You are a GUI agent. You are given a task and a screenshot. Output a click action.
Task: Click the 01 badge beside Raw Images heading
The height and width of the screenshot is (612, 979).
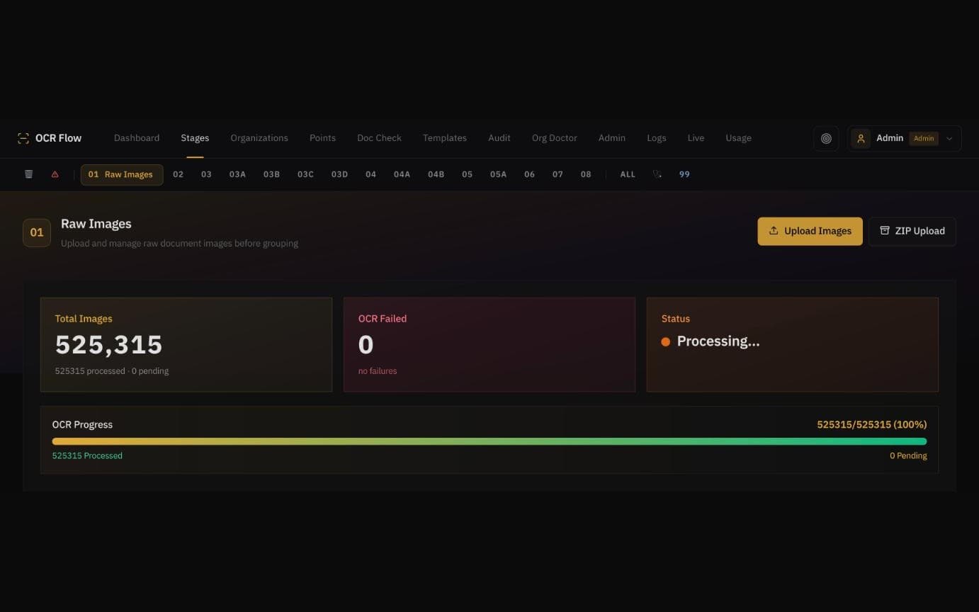37,232
